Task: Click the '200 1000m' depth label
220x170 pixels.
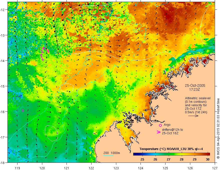Action: pos(112,153)
